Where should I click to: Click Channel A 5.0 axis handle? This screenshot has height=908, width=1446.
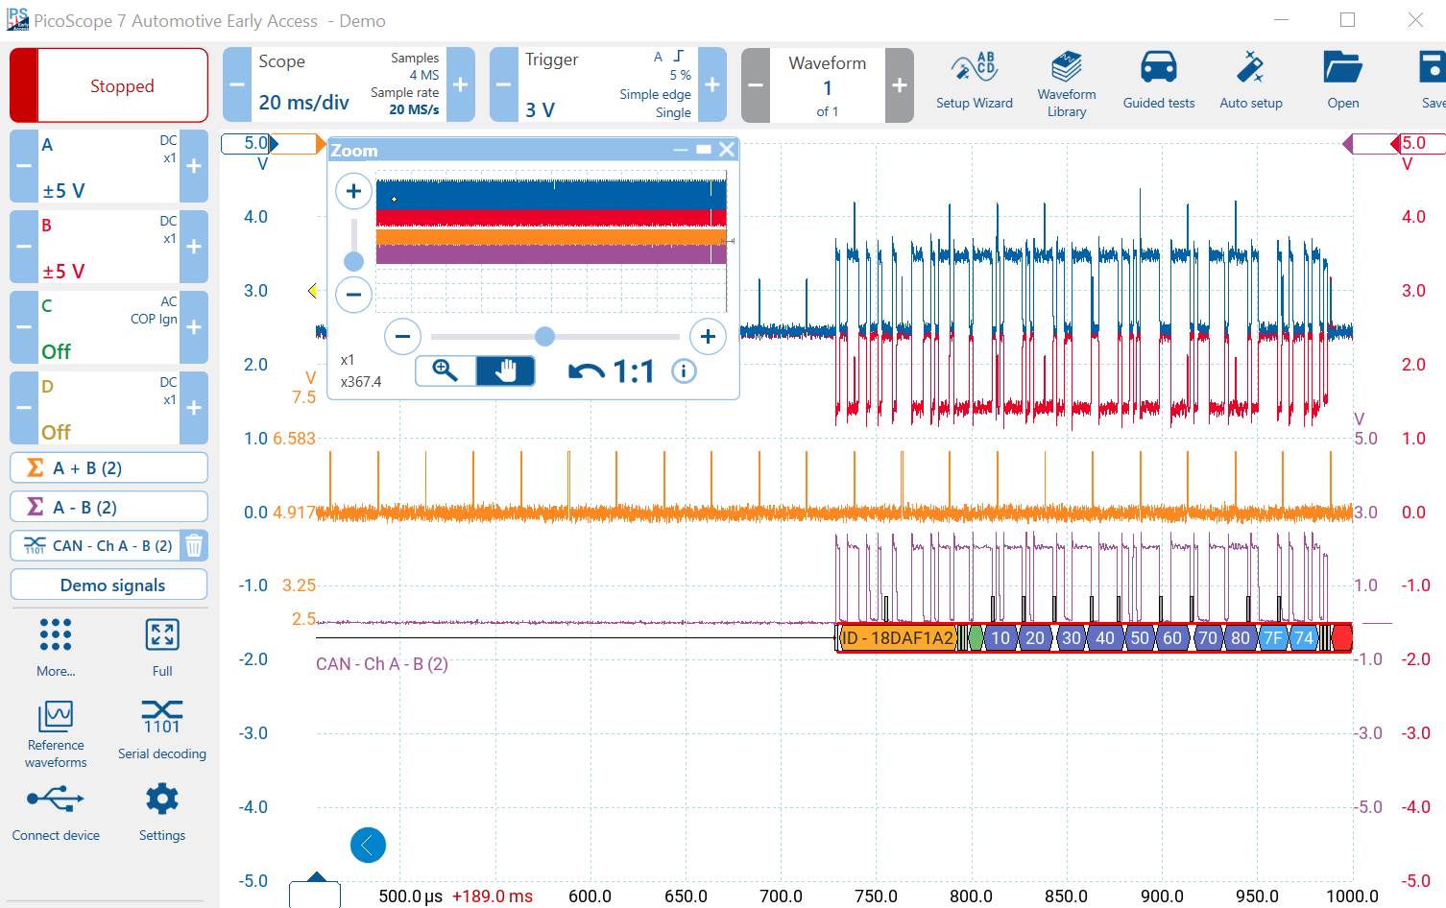click(250, 143)
